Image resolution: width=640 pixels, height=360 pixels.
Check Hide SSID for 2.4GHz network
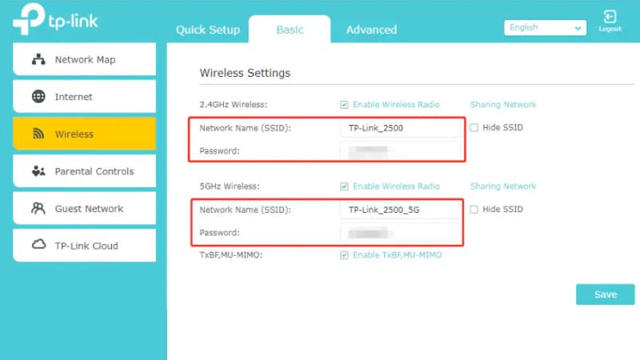pos(474,128)
